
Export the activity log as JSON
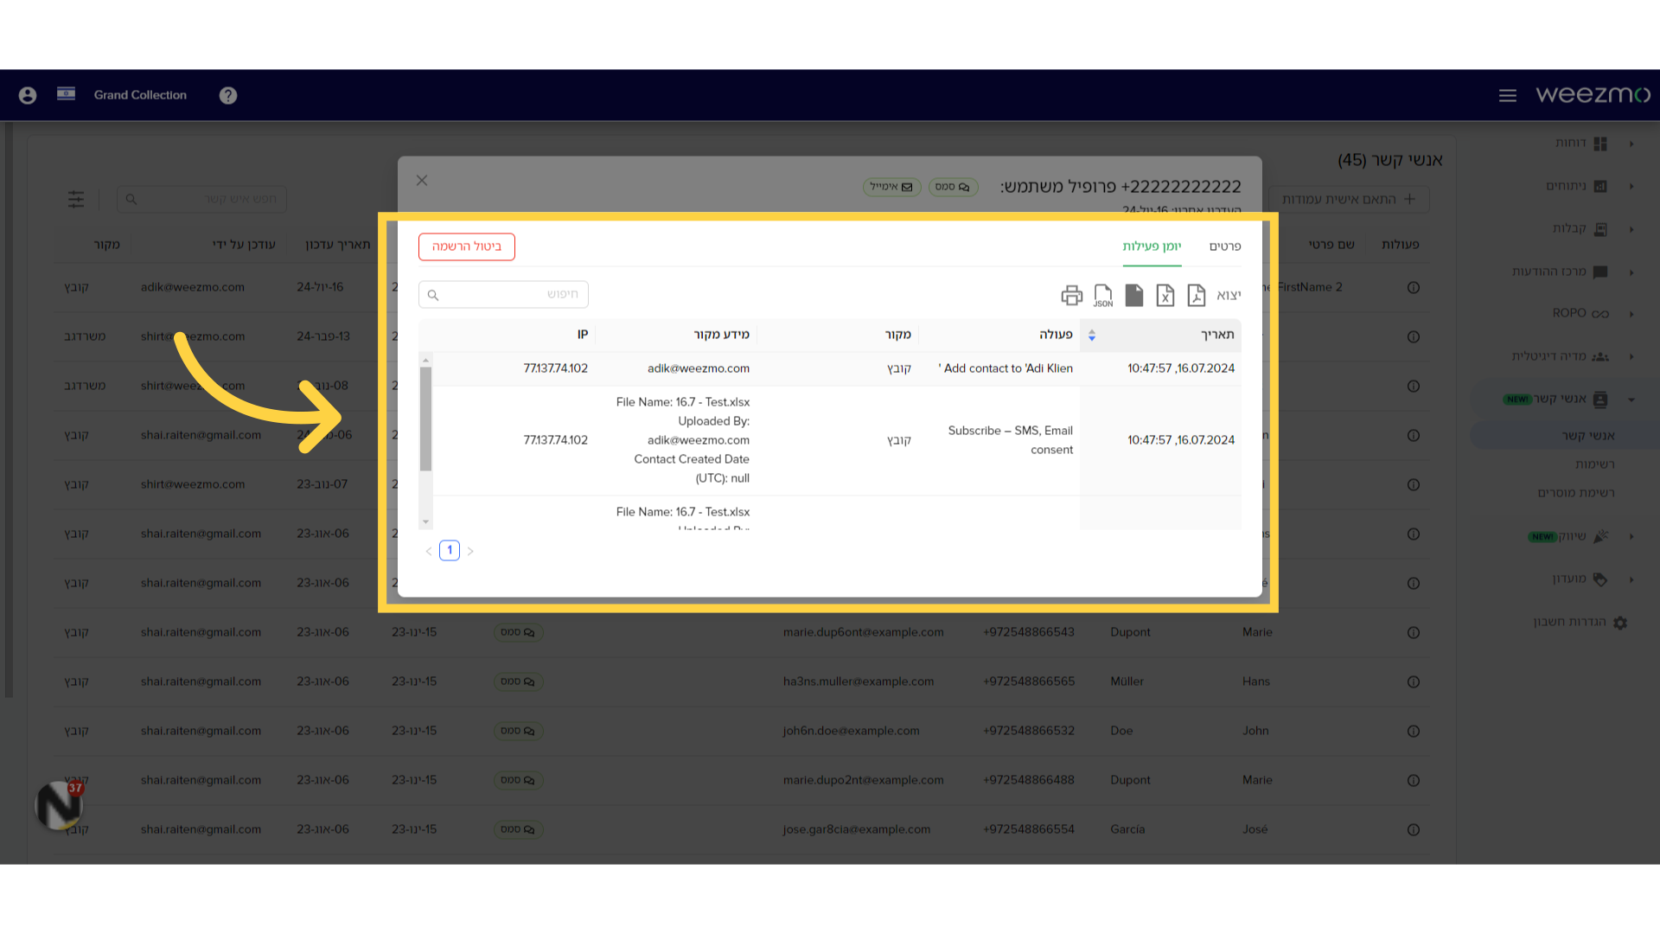point(1103,296)
